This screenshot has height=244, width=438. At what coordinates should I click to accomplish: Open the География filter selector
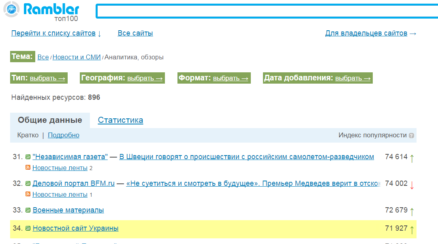tap(145, 78)
